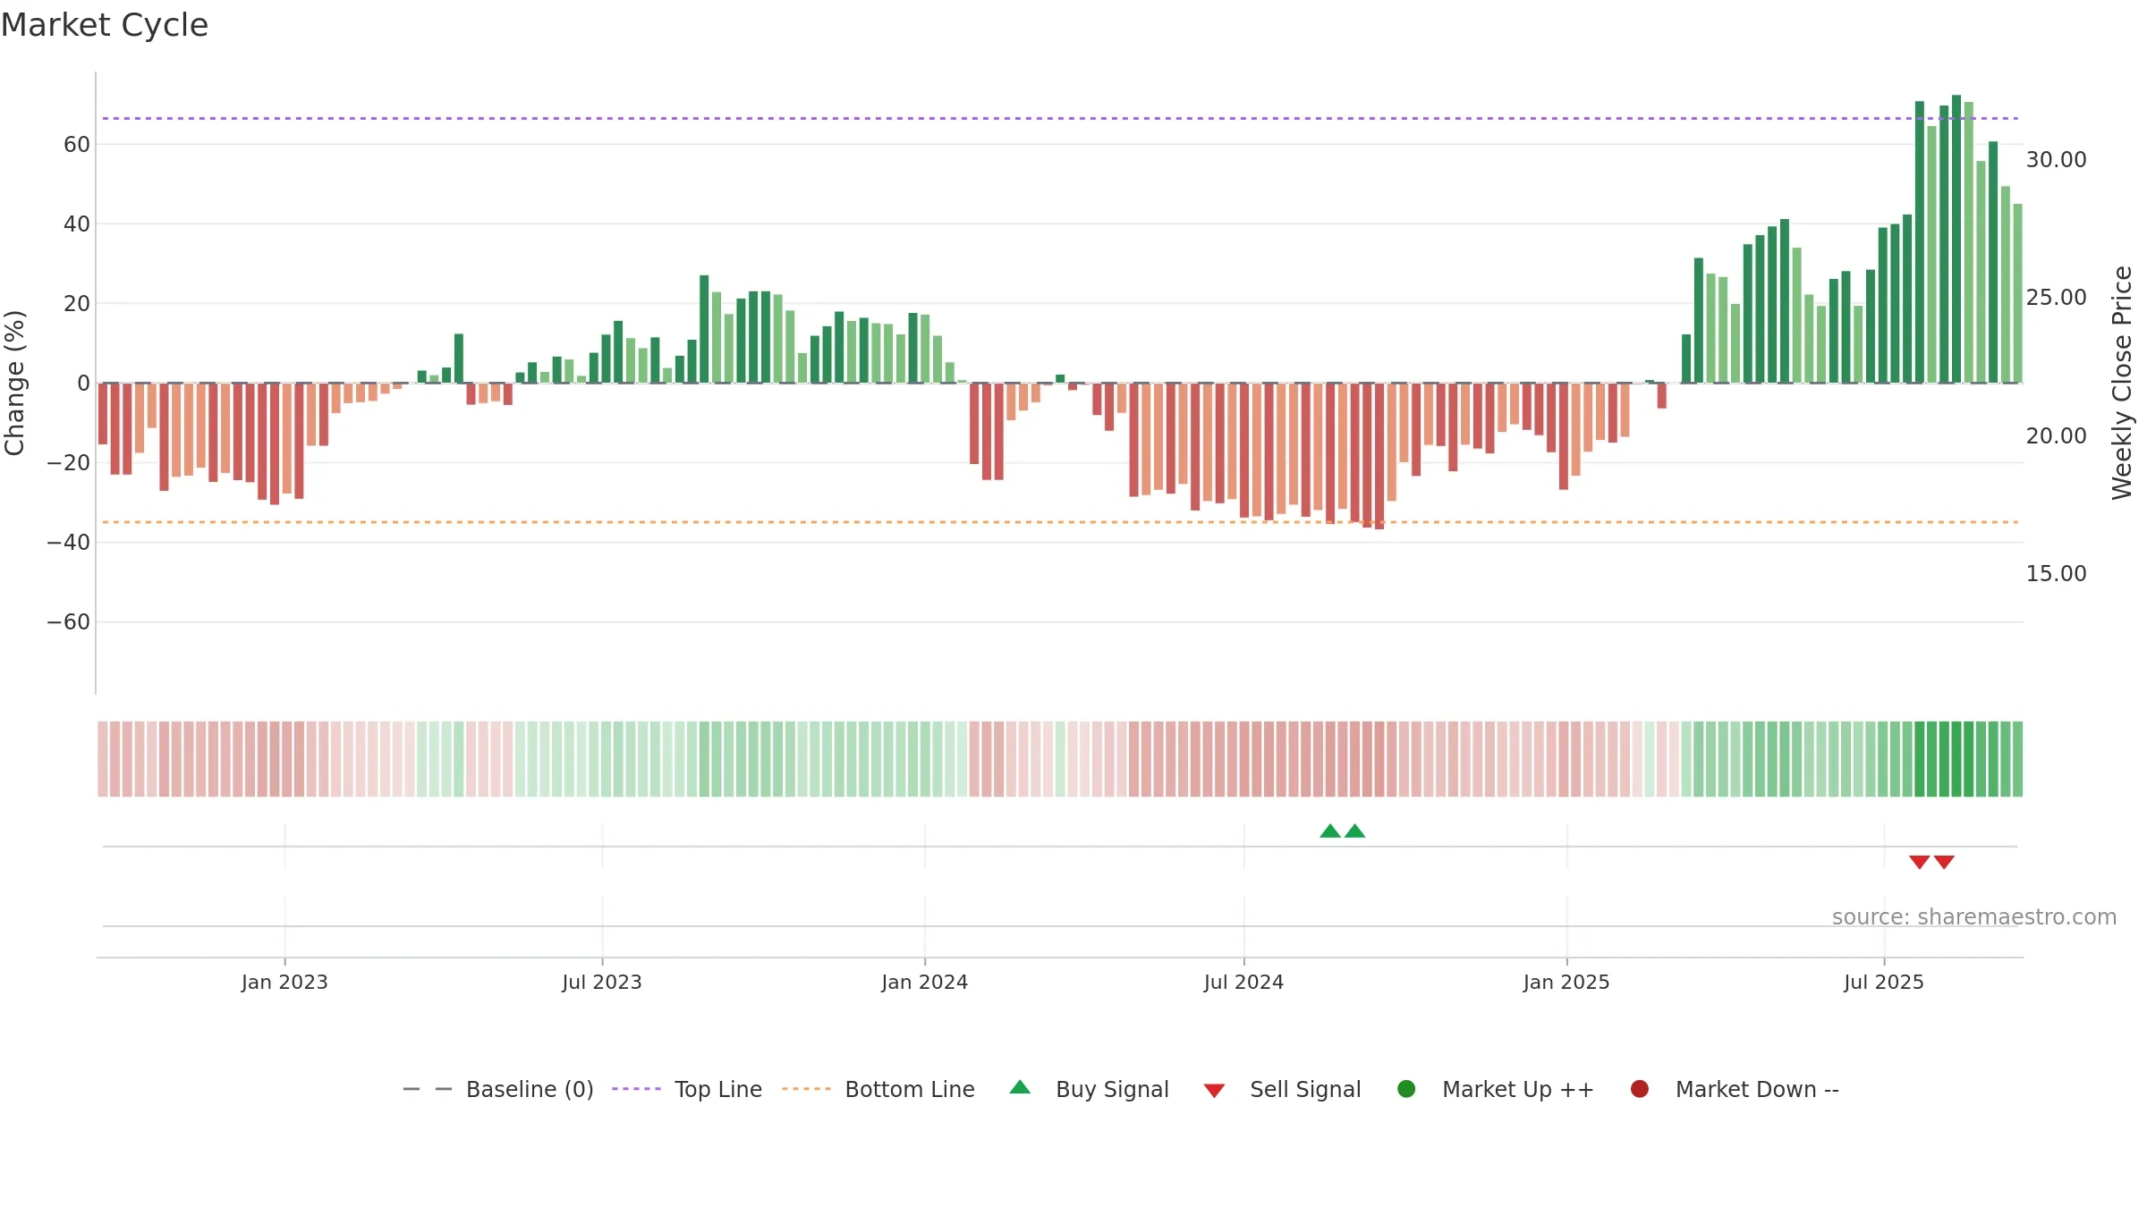
Task: Click the −40 tick on left axis
Action: [69, 543]
